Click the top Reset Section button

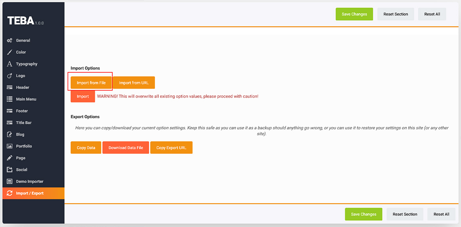pos(396,14)
